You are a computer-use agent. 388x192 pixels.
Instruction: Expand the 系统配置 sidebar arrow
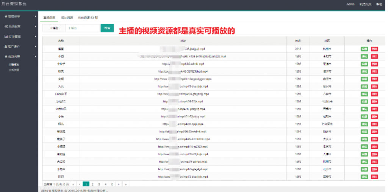36,26
